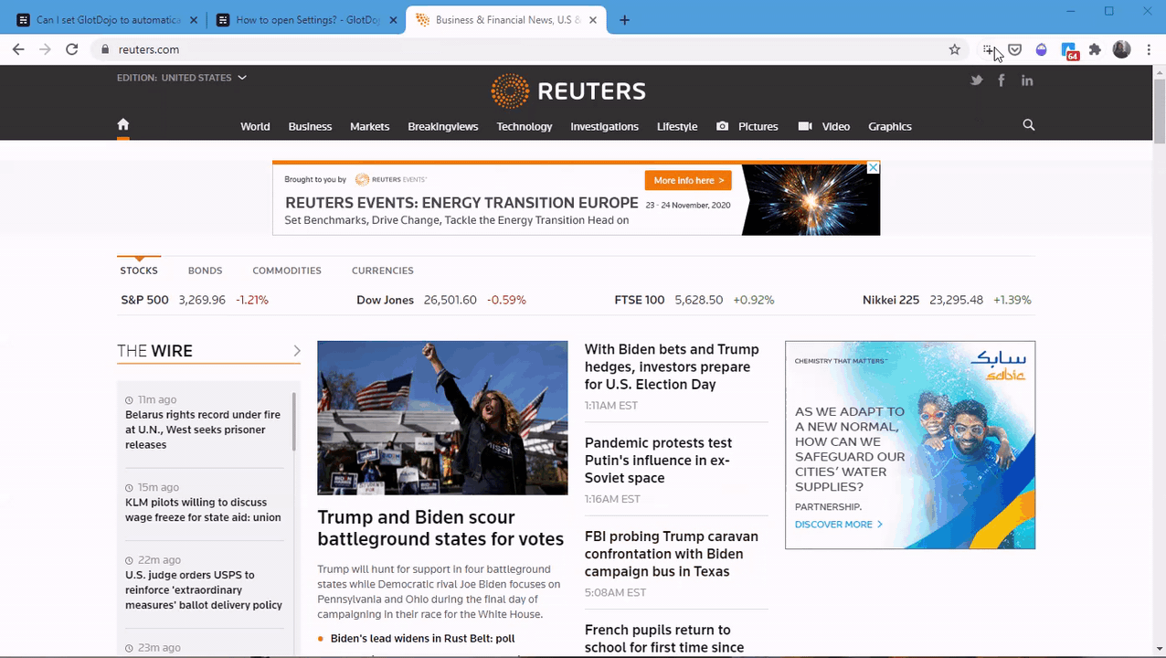This screenshot has height=658, width=1166.
Task: Open a new browser tab
Action: tap(624, 20)
